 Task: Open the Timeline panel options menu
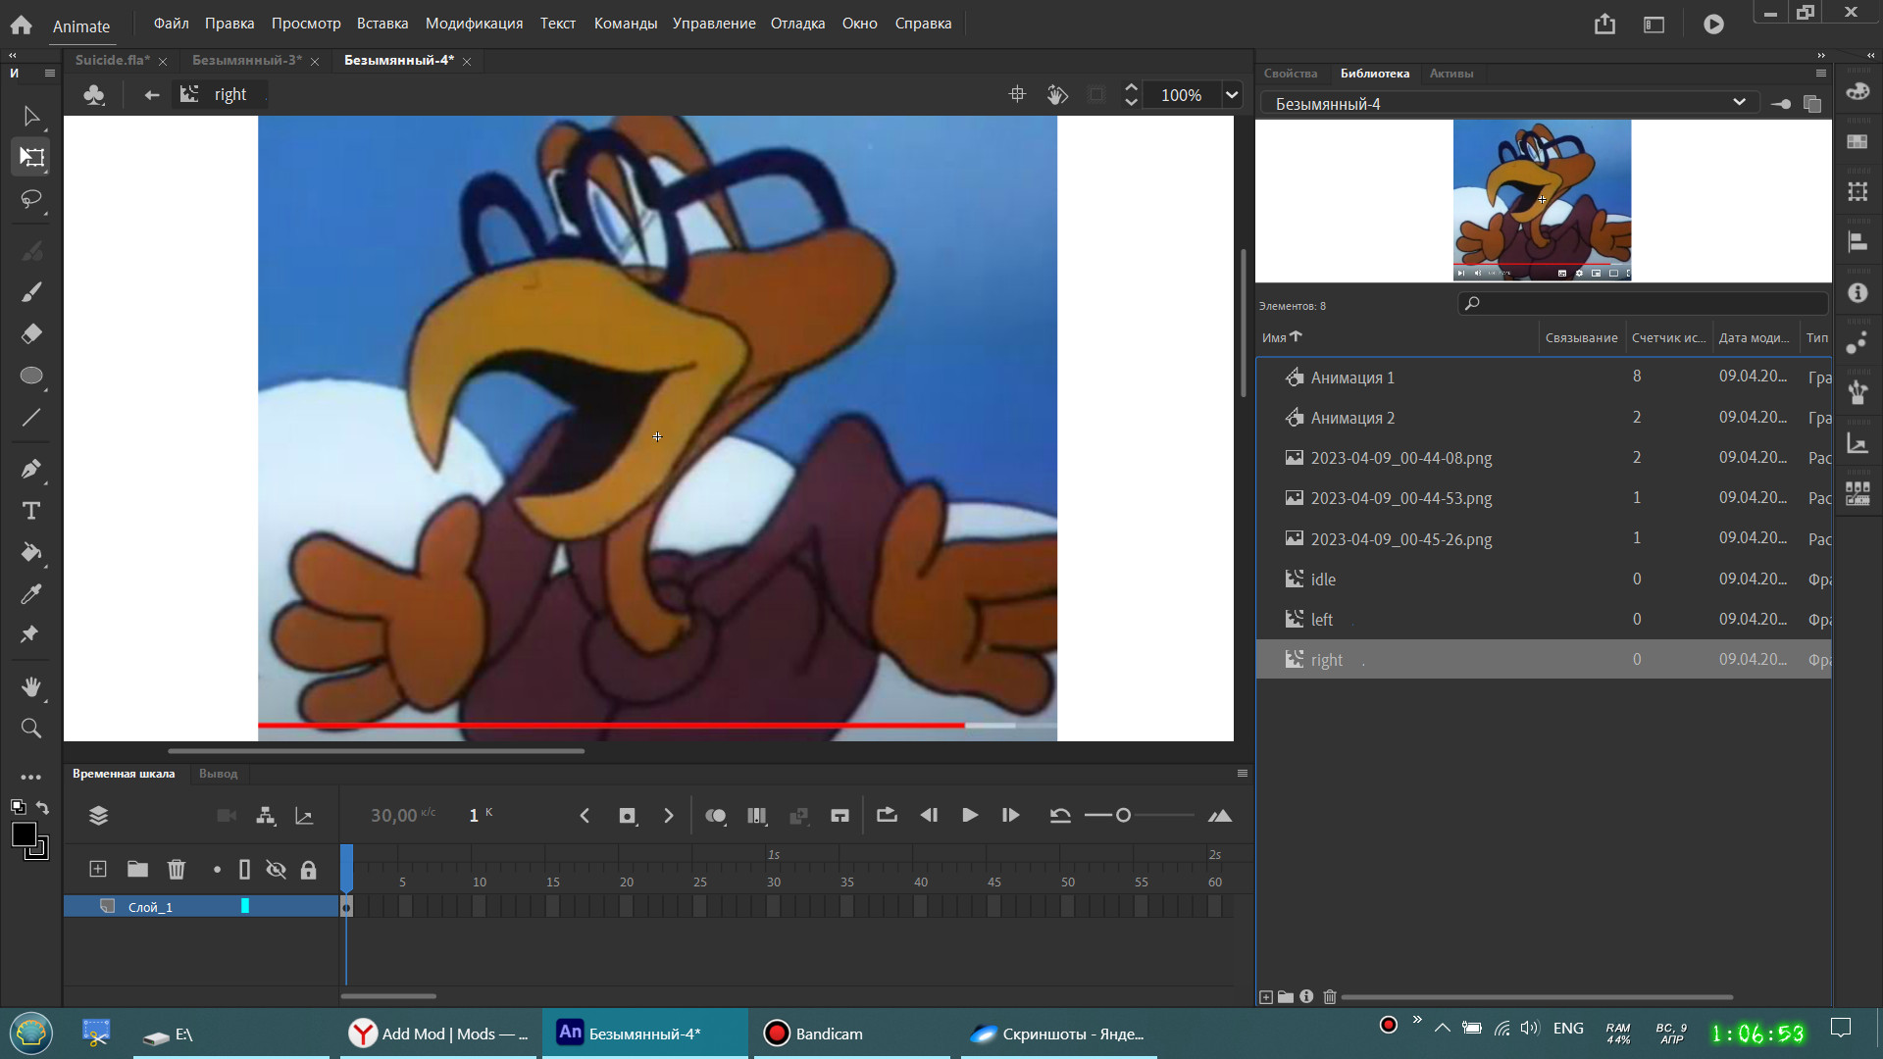(1243, 774)
